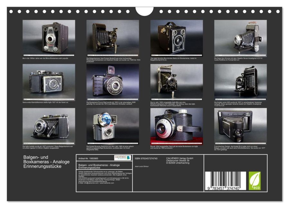Click the caption under the Agfa Clack photo
The width and height of the screenshot is (289, 208).
(174, 147)
